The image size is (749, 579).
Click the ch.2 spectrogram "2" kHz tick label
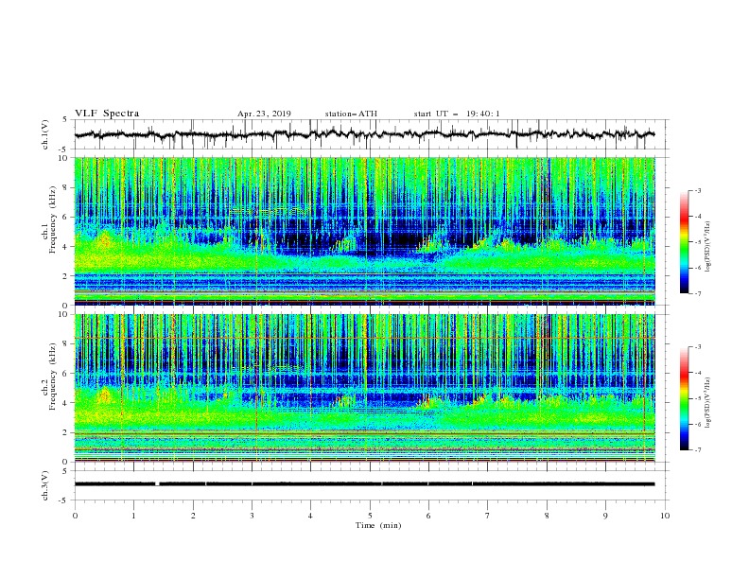pyautogui.click(x=66, y=432)
